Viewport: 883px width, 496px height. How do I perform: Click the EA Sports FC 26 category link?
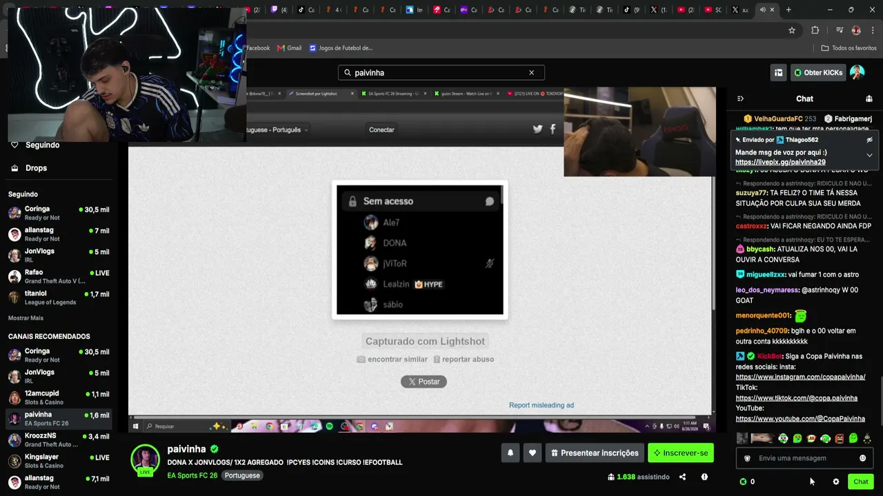coord(192,475)
